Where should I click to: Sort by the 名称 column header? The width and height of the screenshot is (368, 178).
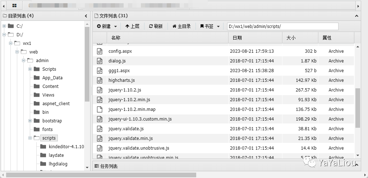click(x=167, y=38)
